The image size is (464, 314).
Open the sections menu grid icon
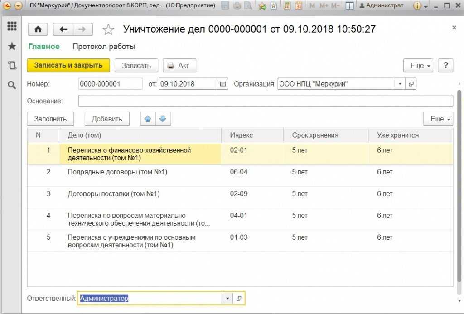pyautogui.click(x=12, y=26)
